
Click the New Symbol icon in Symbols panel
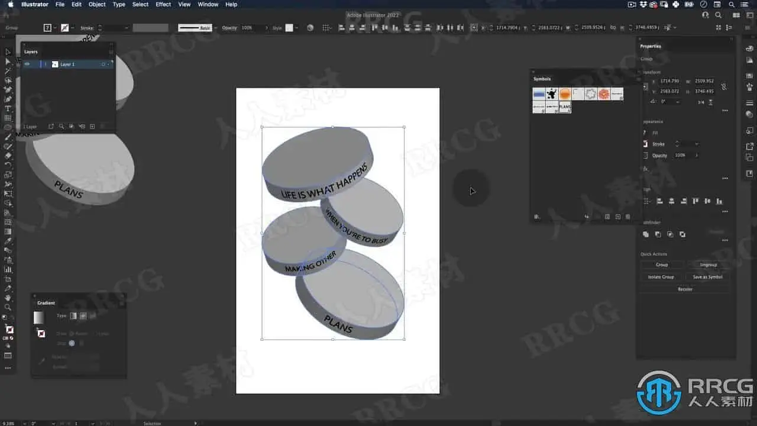point(618,217)
